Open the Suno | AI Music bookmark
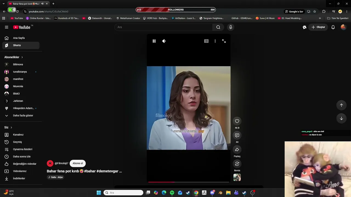Viewport: 351px width, 197px height. click(x=265, y=18)
